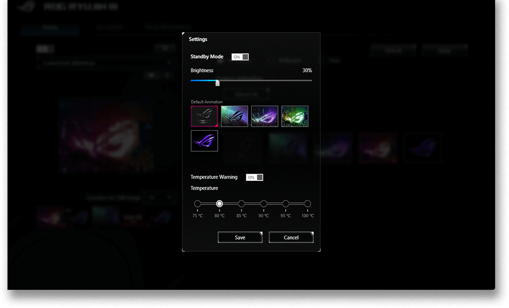
Task: Click the "Default Animation" label
Action: 207,102
